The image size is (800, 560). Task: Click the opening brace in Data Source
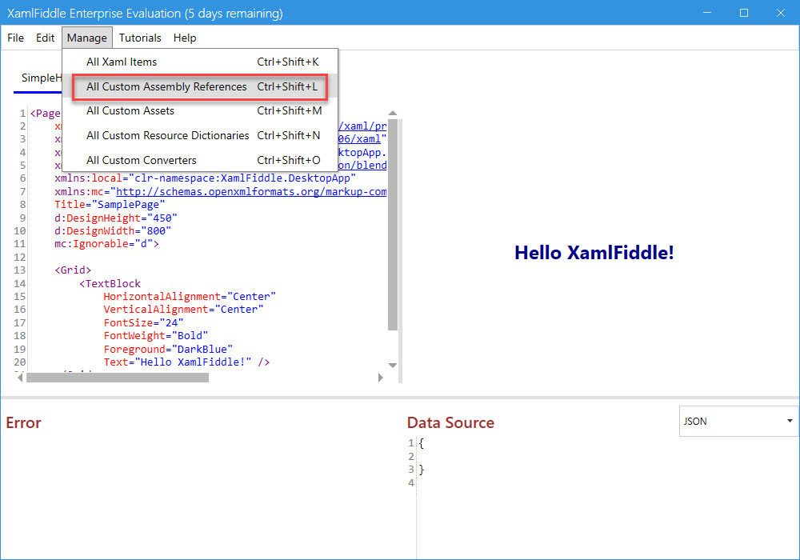[x=422, y=443]
